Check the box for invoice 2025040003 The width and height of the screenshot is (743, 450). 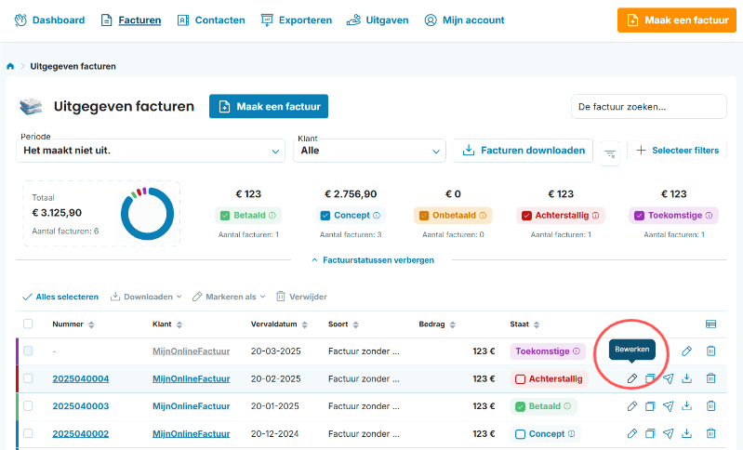click(28, 406)
